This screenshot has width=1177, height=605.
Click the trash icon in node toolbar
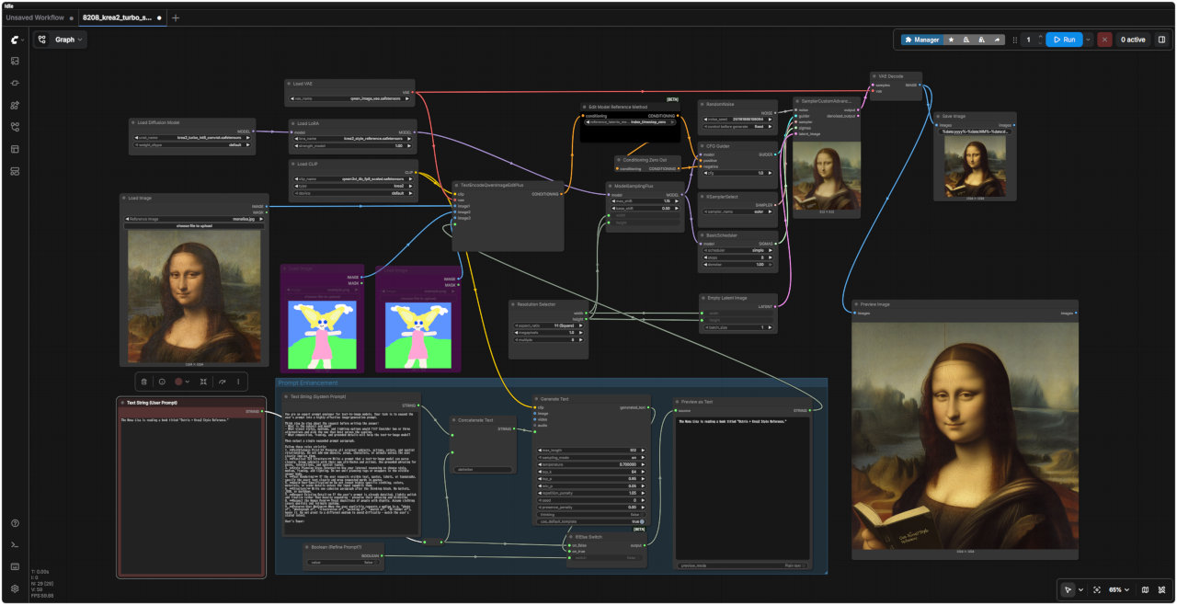coord(143,382)
